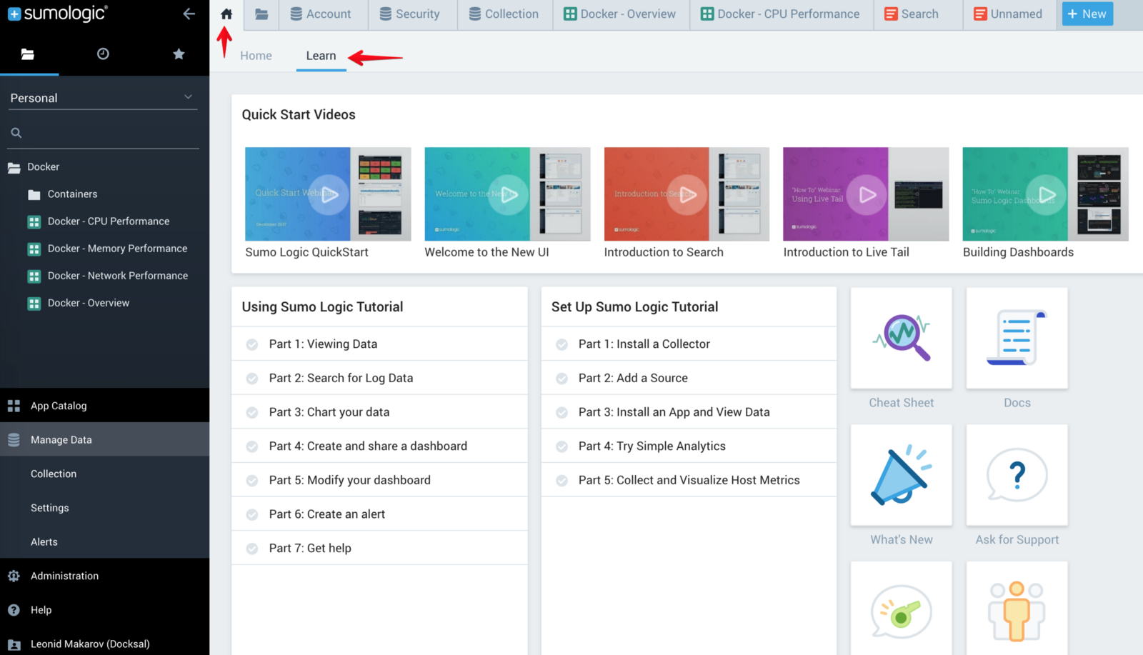Click the Home icon tab

[226, 14]
